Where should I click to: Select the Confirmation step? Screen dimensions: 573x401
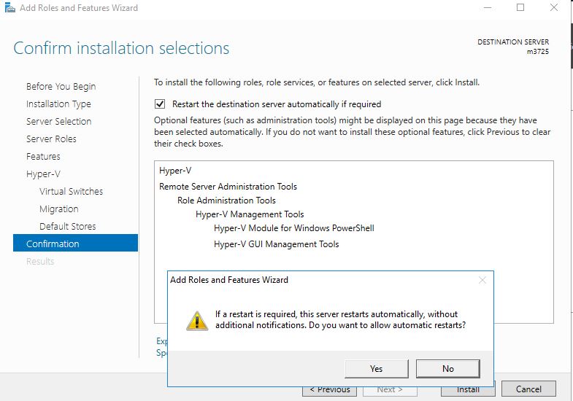point(75,243)
